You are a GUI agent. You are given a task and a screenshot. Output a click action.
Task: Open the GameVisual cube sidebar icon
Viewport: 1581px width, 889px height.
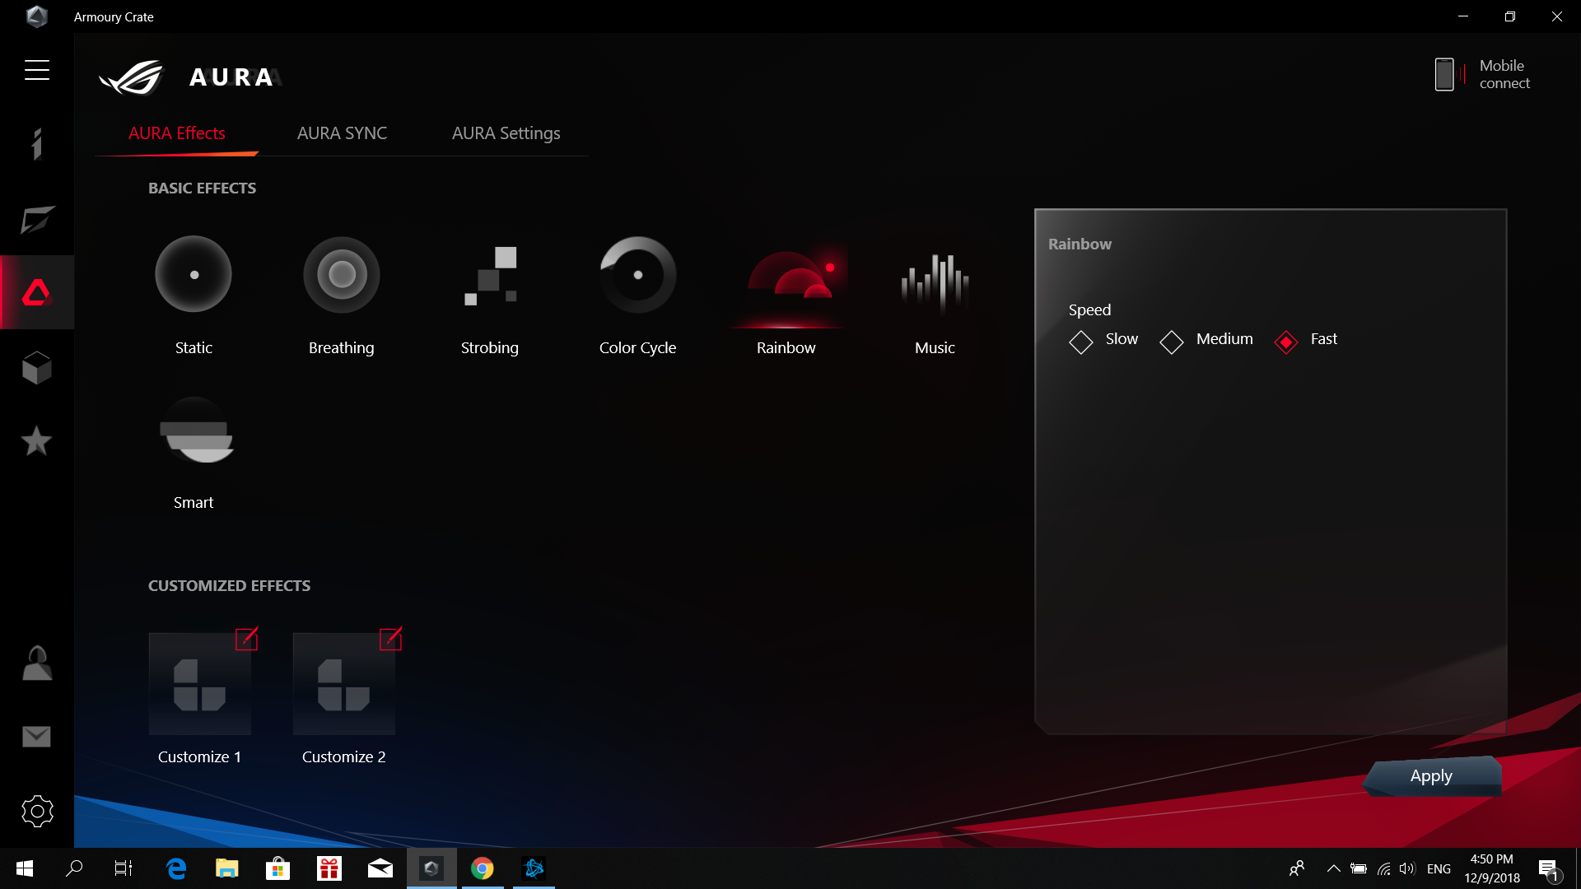(x=37, y=367)
